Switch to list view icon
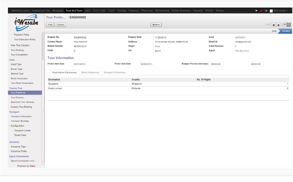 (284, 25)
